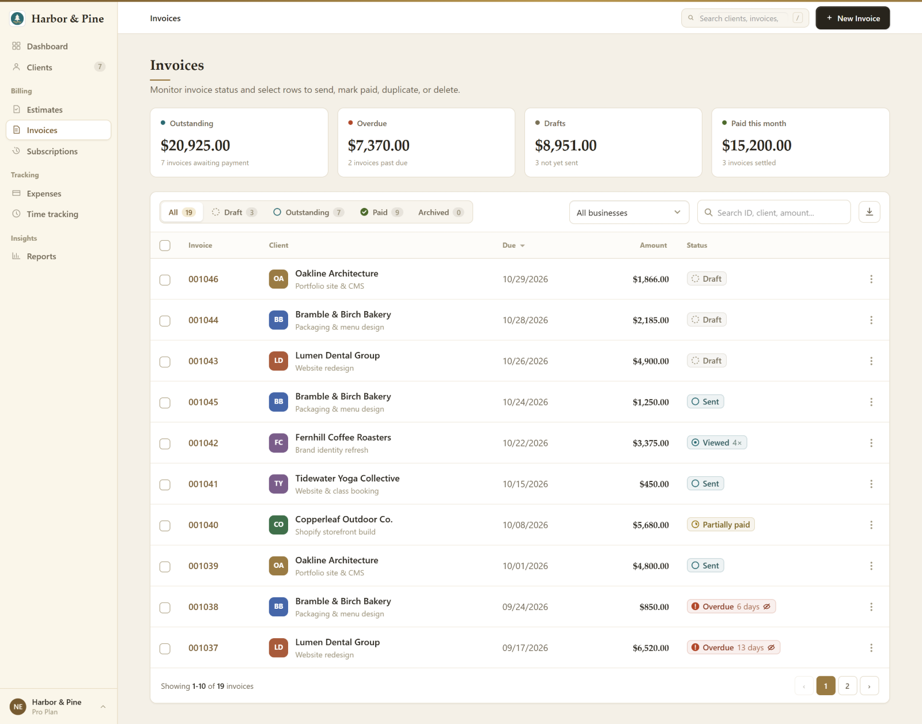The width and height of the screenshot is (922, 724).
Task: Select invoice 001045 checkbox
Action: point(165,403)
